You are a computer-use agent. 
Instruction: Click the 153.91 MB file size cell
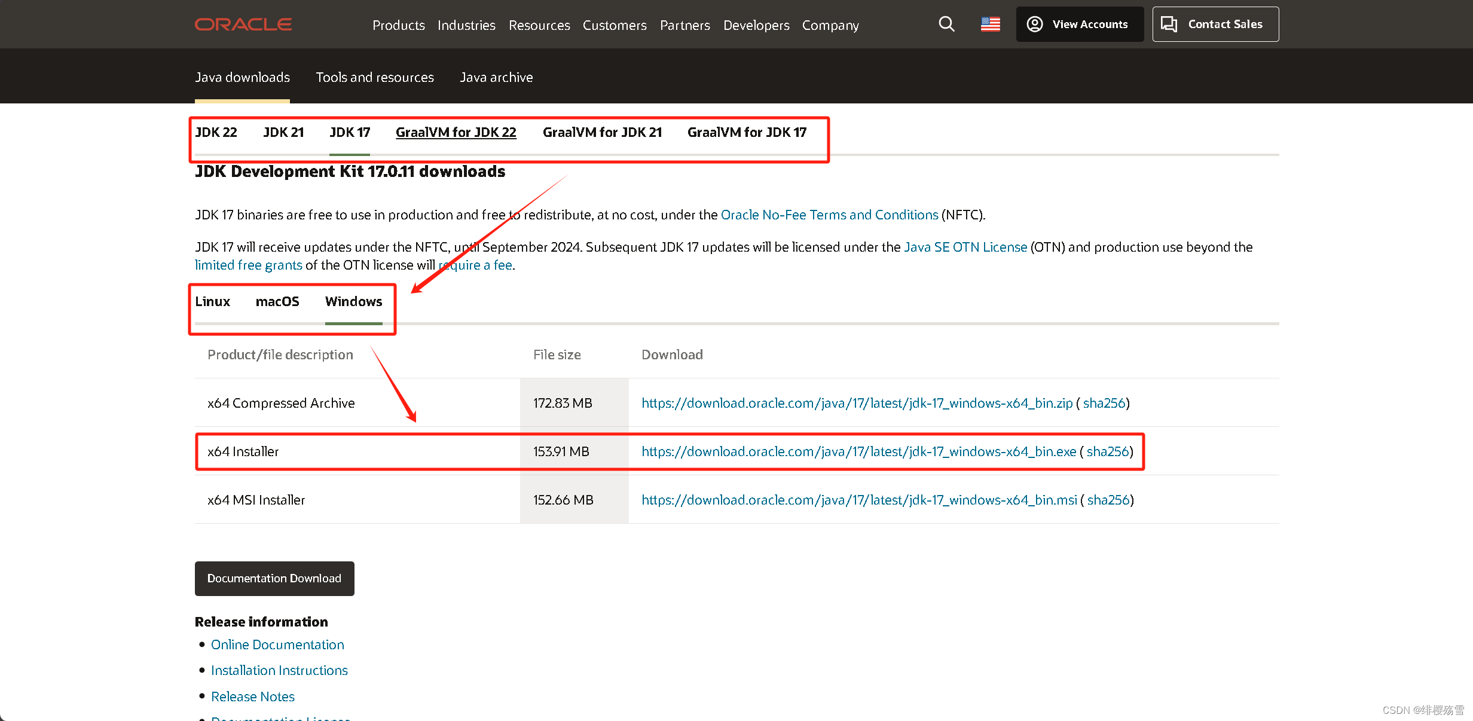point(574,451)
